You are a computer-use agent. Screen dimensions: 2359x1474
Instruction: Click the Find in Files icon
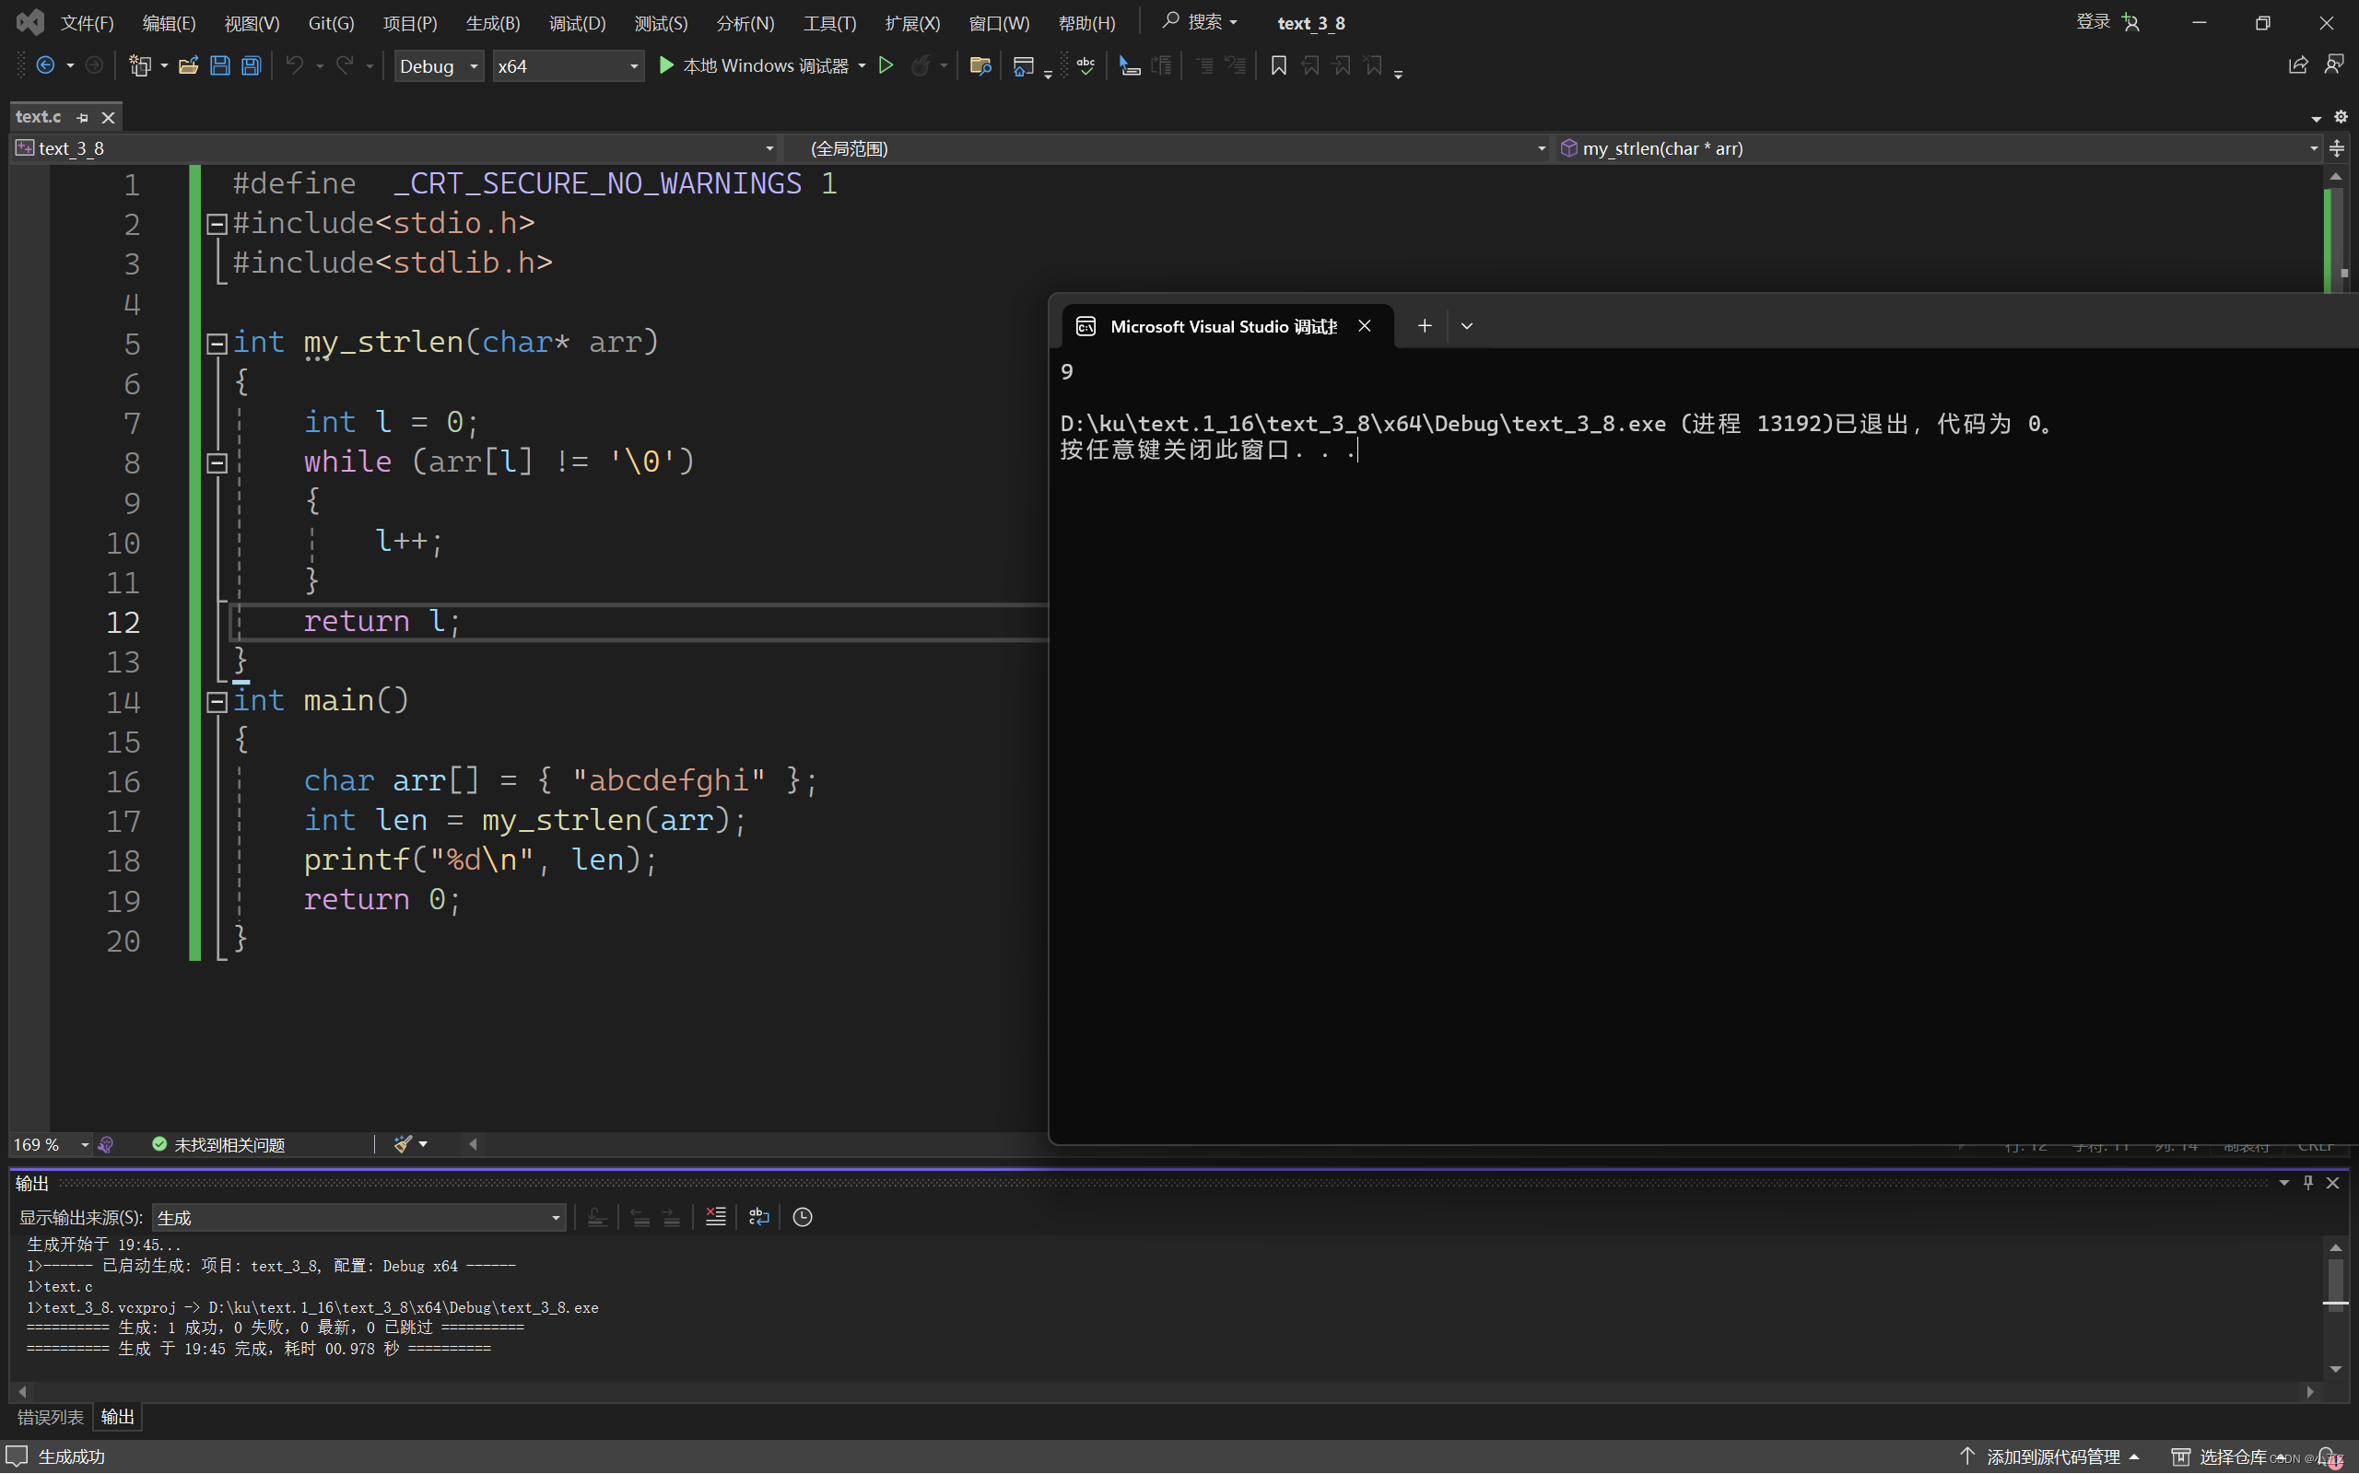[x=980, y=66]
